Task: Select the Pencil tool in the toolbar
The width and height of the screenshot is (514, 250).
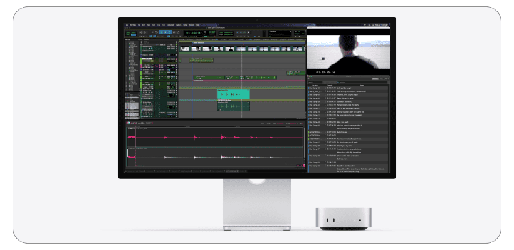Action: [x=178, y=32]
